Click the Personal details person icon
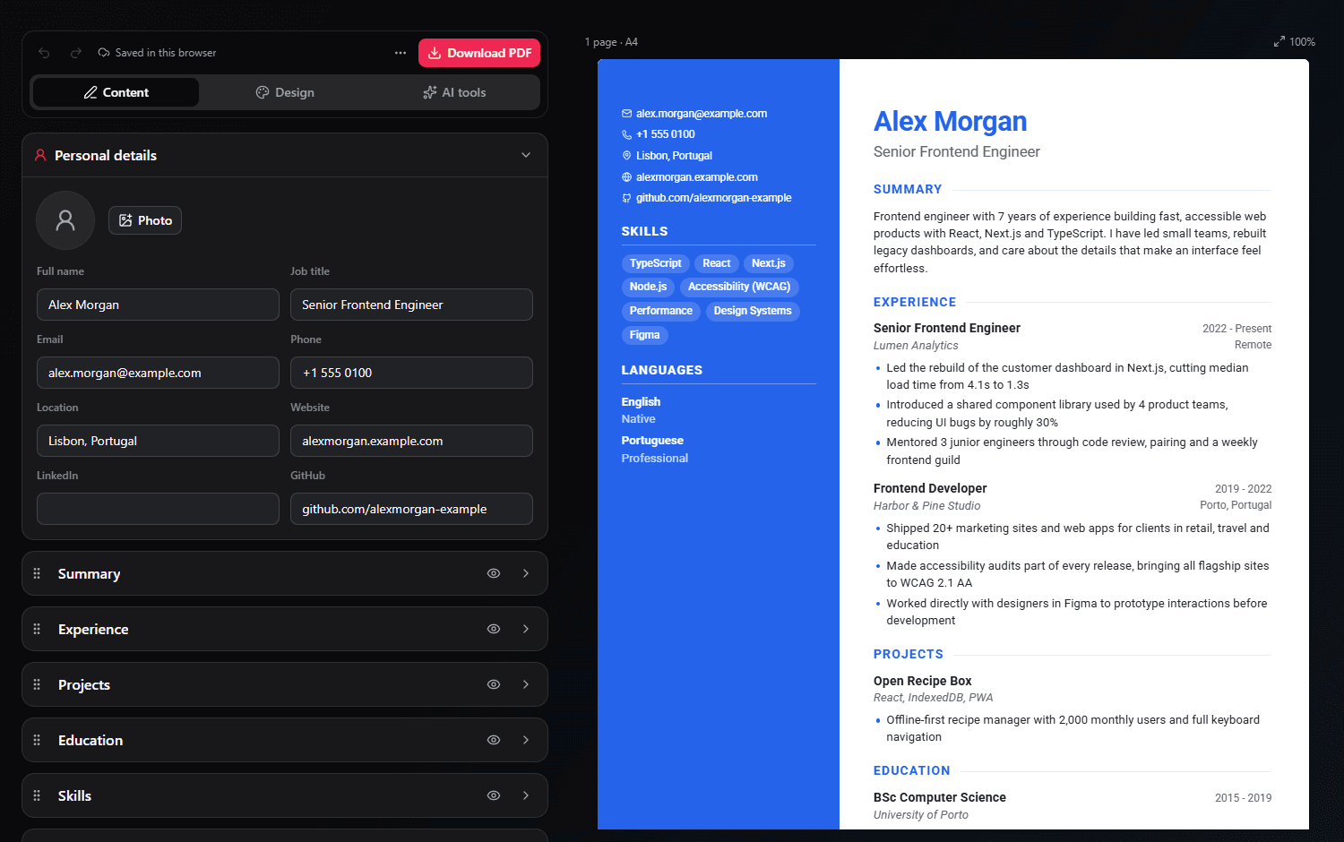 tap(40, 155)
